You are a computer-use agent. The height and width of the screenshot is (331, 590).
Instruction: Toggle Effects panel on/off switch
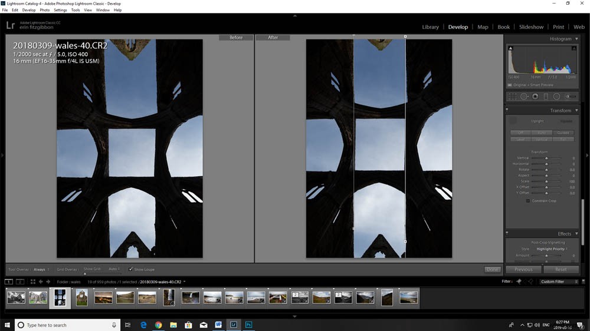click(507, 233)
